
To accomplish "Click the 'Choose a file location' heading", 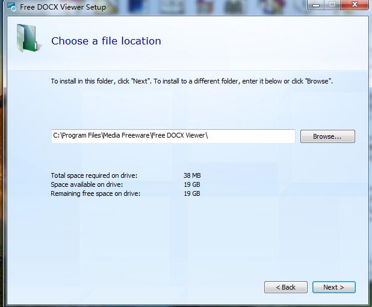I will 106,41.
